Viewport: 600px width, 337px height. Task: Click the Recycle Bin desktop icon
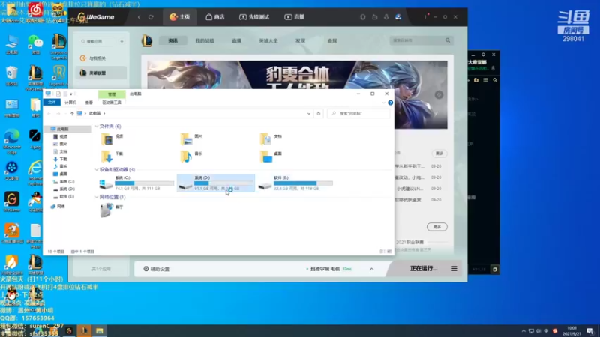[x=12, y=76]
